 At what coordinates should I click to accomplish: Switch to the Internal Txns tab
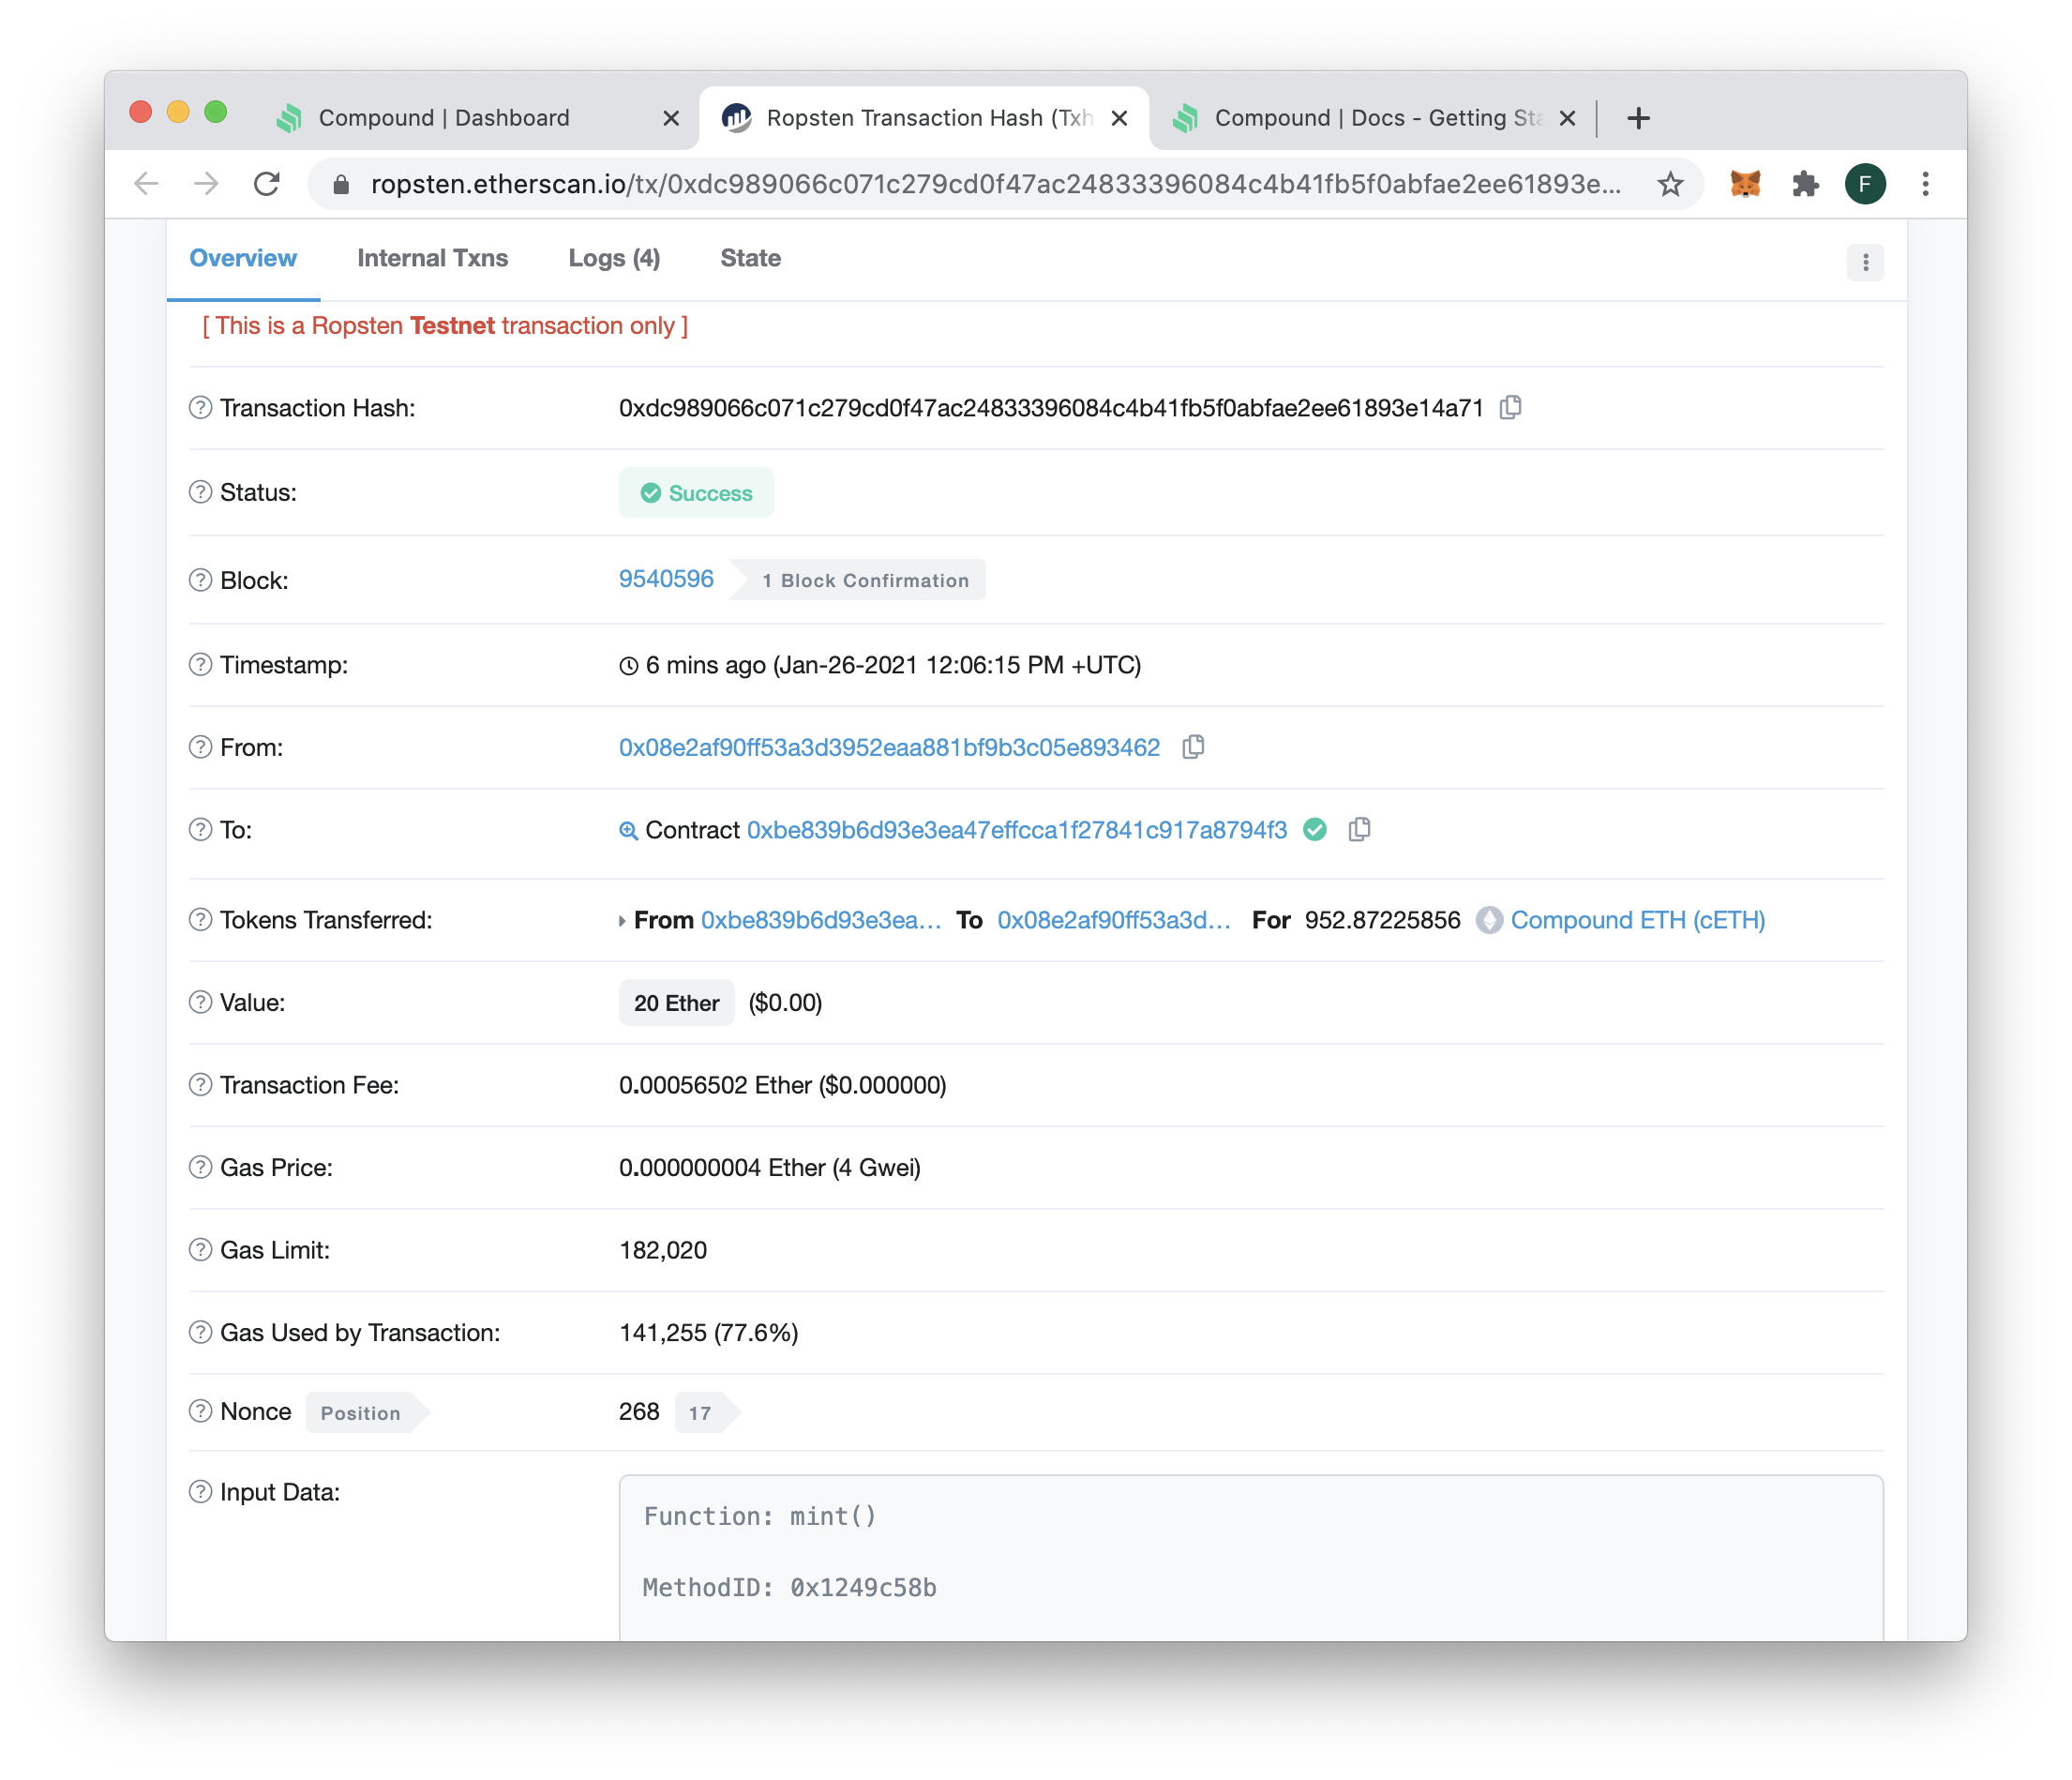point(432,258)
